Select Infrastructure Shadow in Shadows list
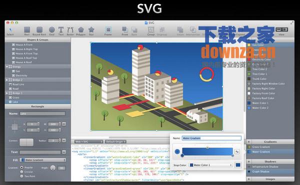 tap(270, 166)
